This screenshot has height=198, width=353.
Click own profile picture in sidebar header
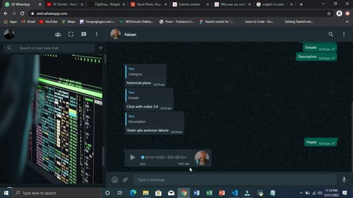(x=9, y=34)
